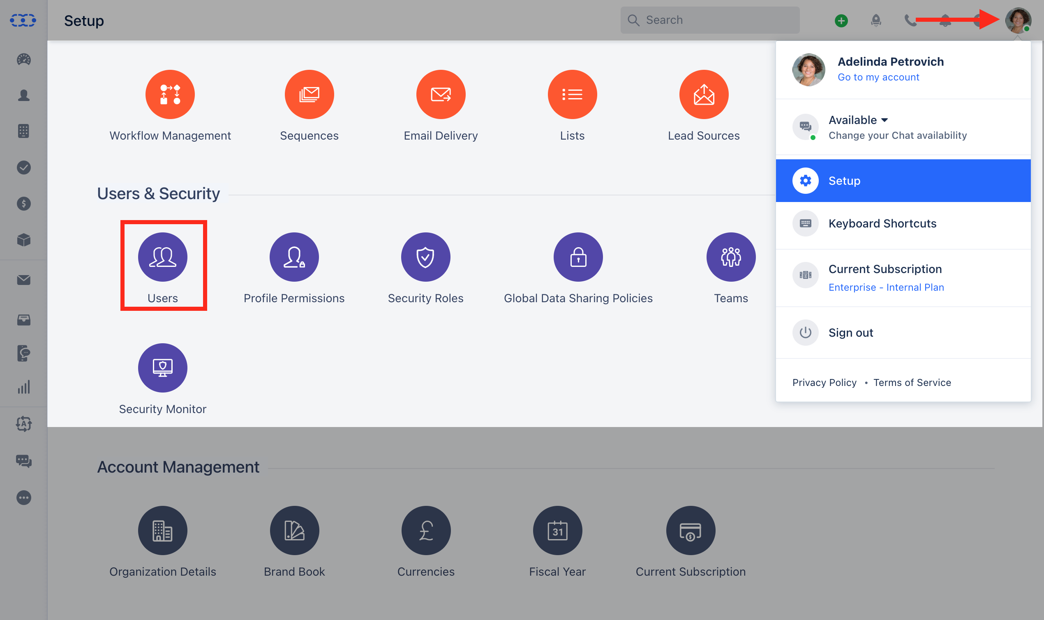Click Sign out in the profile menu
The width and height of the screenshot is (1044, 620).
(850, 333)
